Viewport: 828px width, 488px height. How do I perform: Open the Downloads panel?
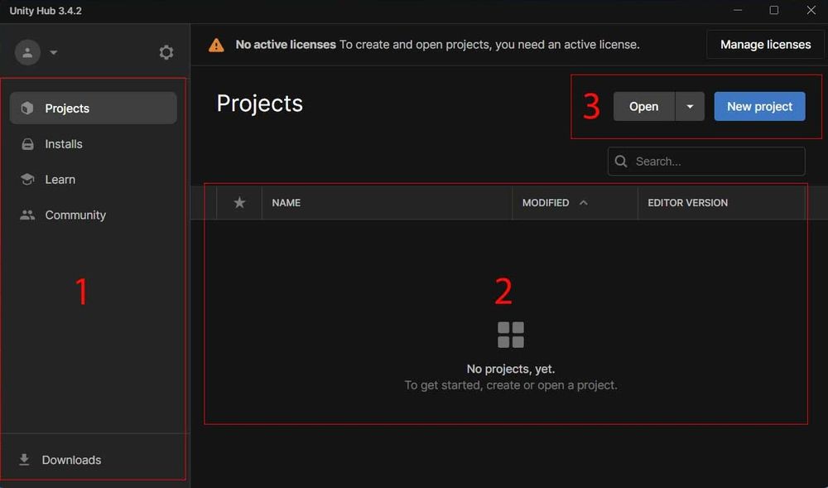71,459
